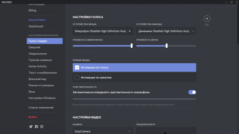
Task: Open Режим «стримера» settings
Action: (42, 85)
